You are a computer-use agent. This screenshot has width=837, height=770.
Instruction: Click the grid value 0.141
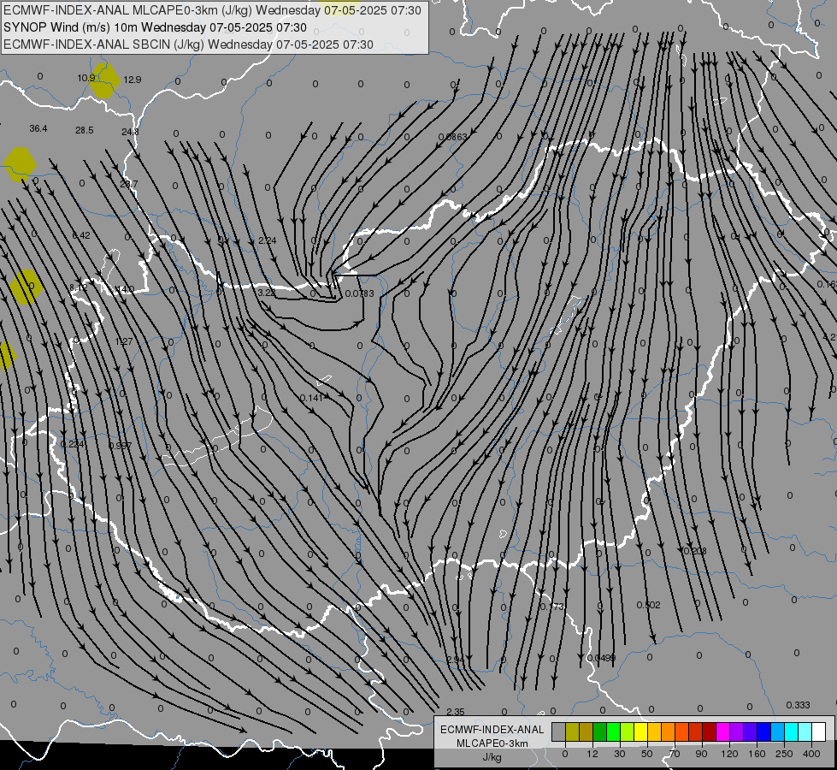[312, 398]
